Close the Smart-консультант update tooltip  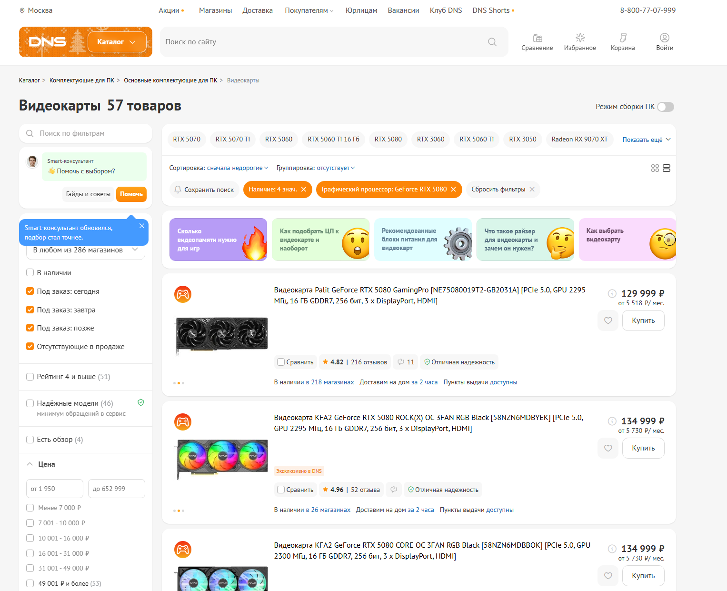142,226
